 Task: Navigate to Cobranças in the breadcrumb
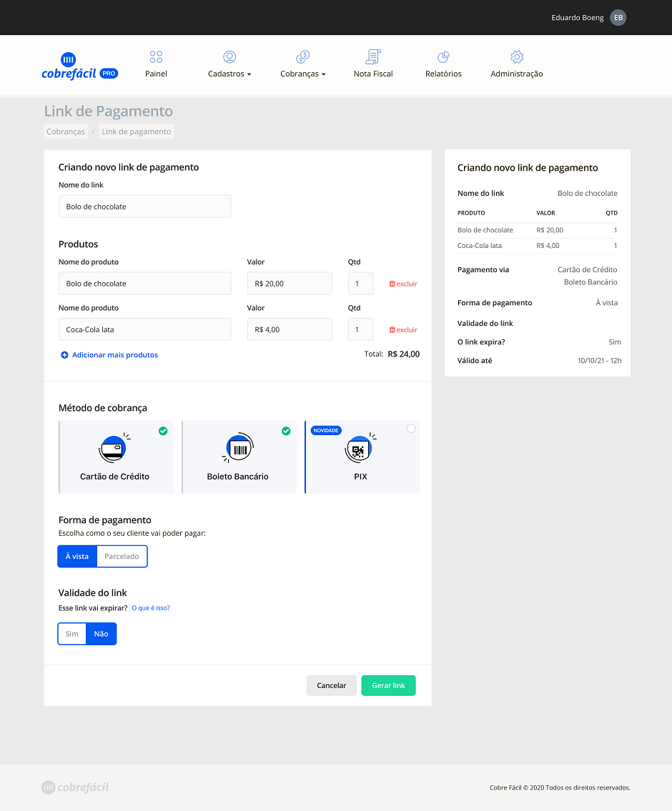point(65,131)
